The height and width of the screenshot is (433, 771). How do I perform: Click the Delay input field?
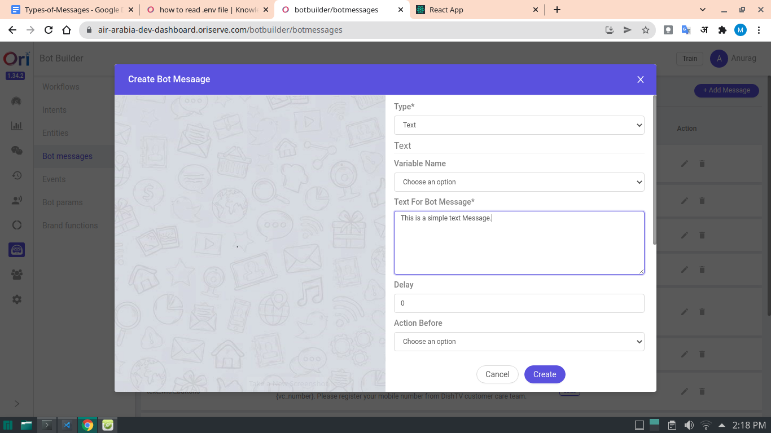tap(519, 303)
